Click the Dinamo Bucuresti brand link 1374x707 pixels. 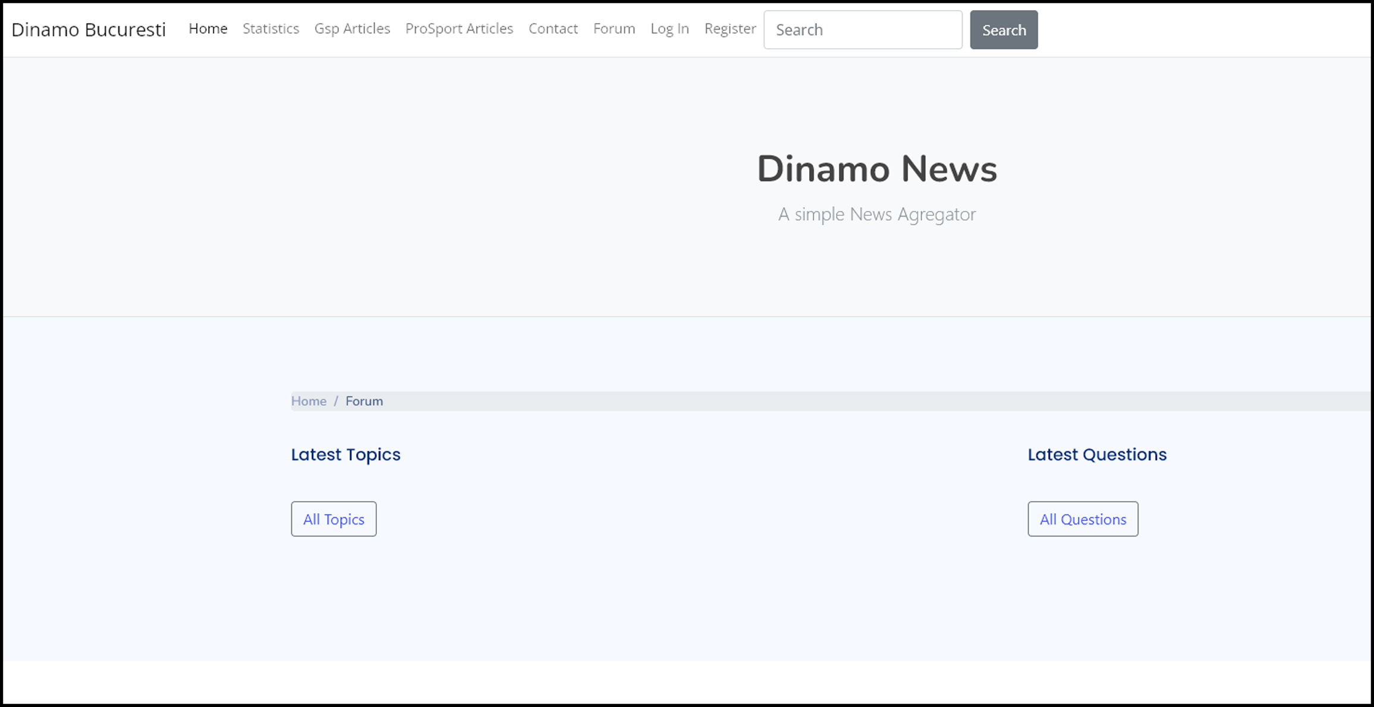[x=90, y=29]
